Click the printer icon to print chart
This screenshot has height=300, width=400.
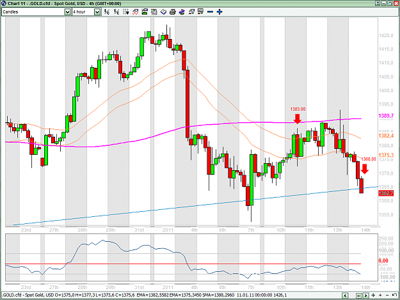172,12
